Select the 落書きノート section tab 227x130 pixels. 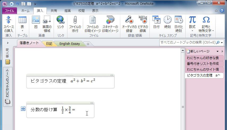click(x=29, y=43)
